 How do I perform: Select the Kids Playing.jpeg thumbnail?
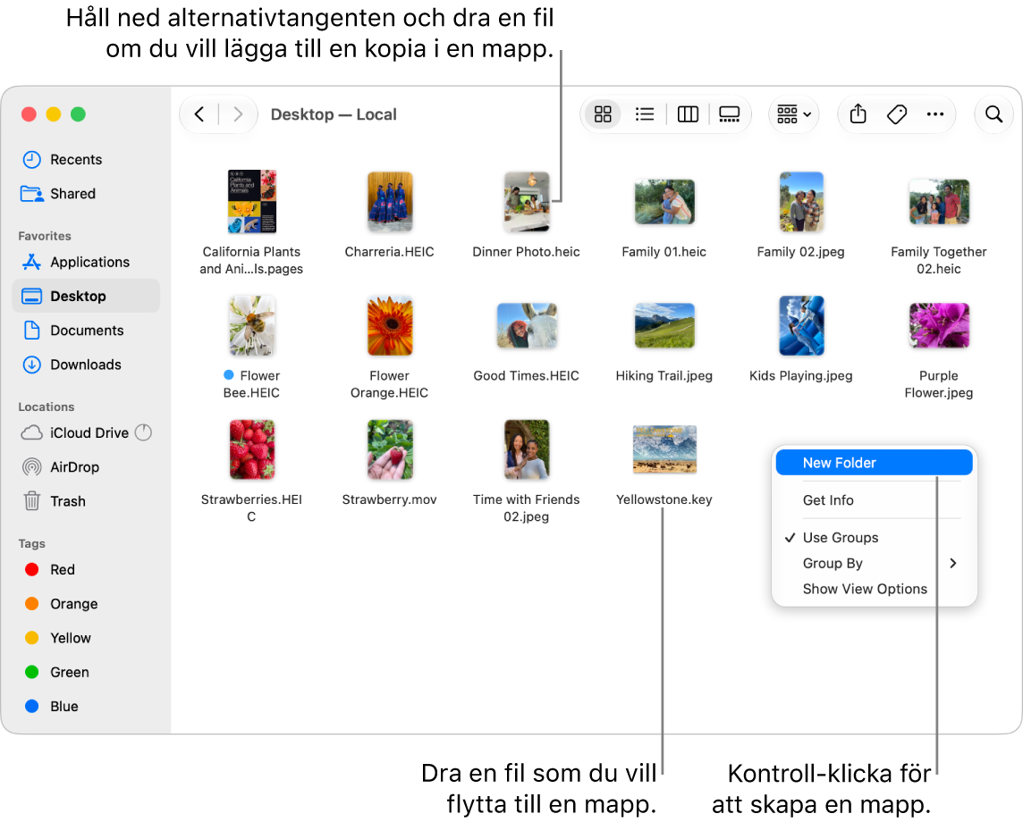pos(801,325)
